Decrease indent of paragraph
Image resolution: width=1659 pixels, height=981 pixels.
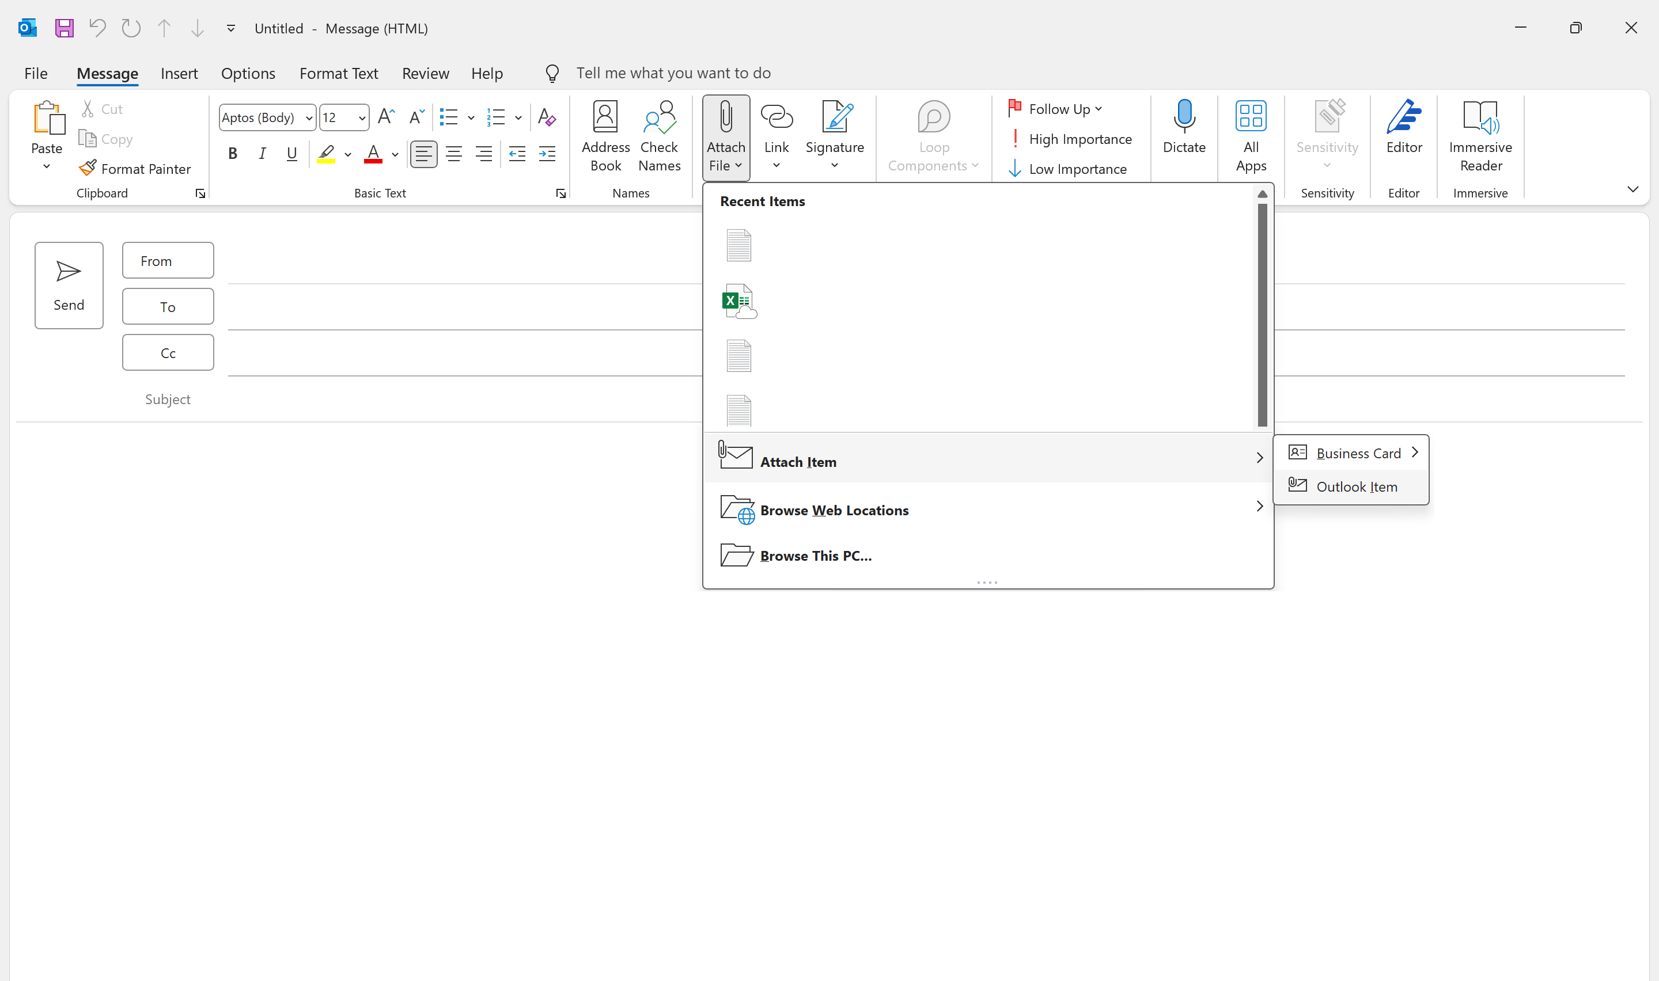(x=517, y=153)
